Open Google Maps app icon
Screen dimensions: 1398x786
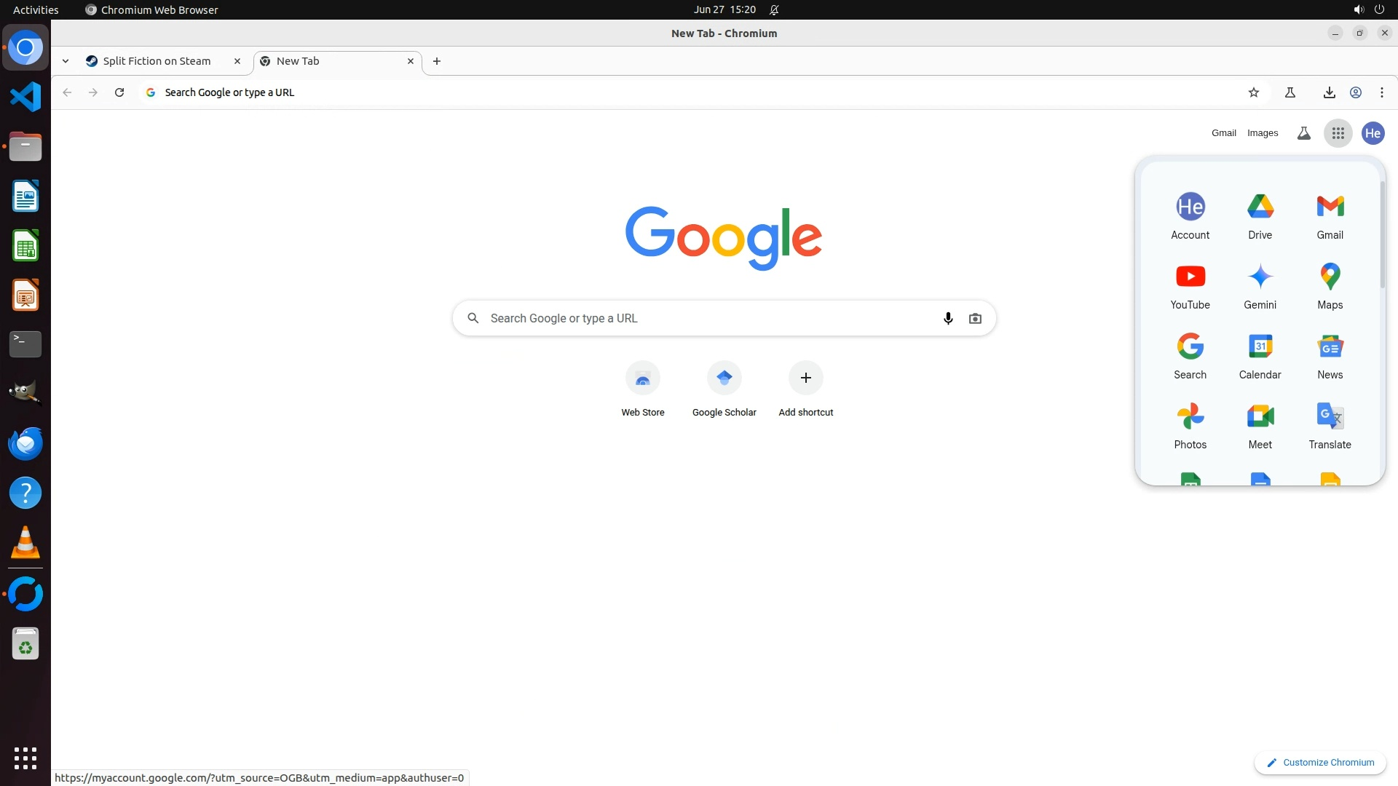click(x=1330, y=285)
